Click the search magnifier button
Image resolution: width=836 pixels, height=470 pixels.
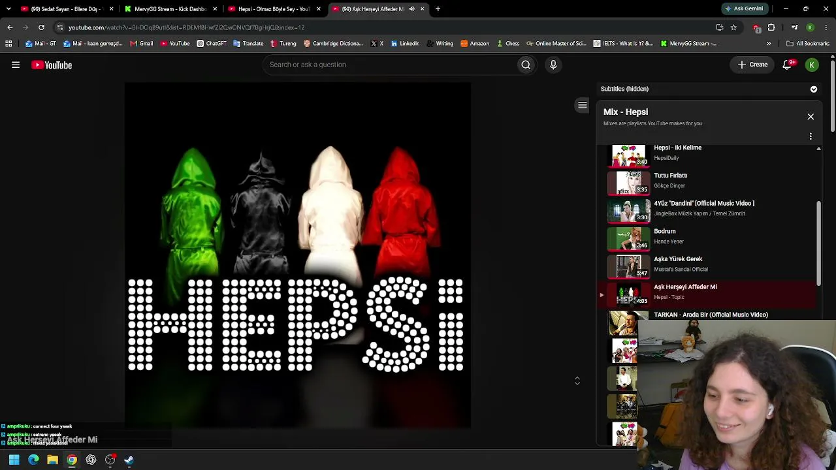(526, 65)
